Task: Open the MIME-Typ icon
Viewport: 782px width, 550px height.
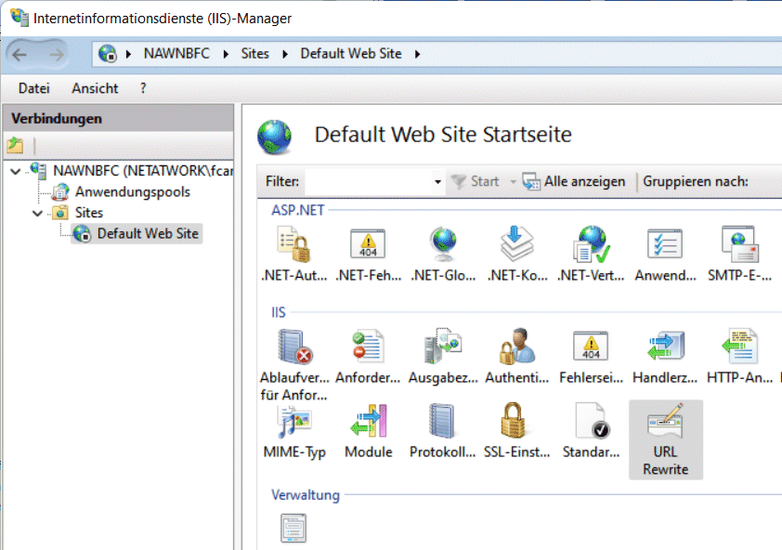Action: coord(294,421)
